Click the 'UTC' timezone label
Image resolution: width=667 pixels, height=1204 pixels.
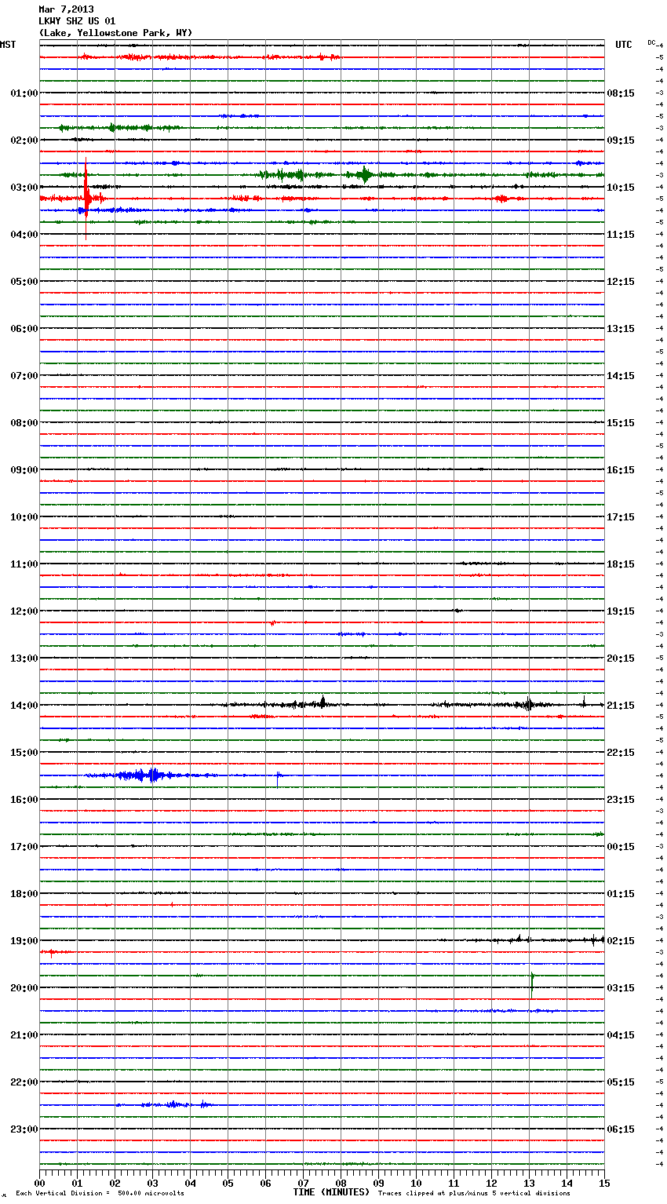click(623, 45)
